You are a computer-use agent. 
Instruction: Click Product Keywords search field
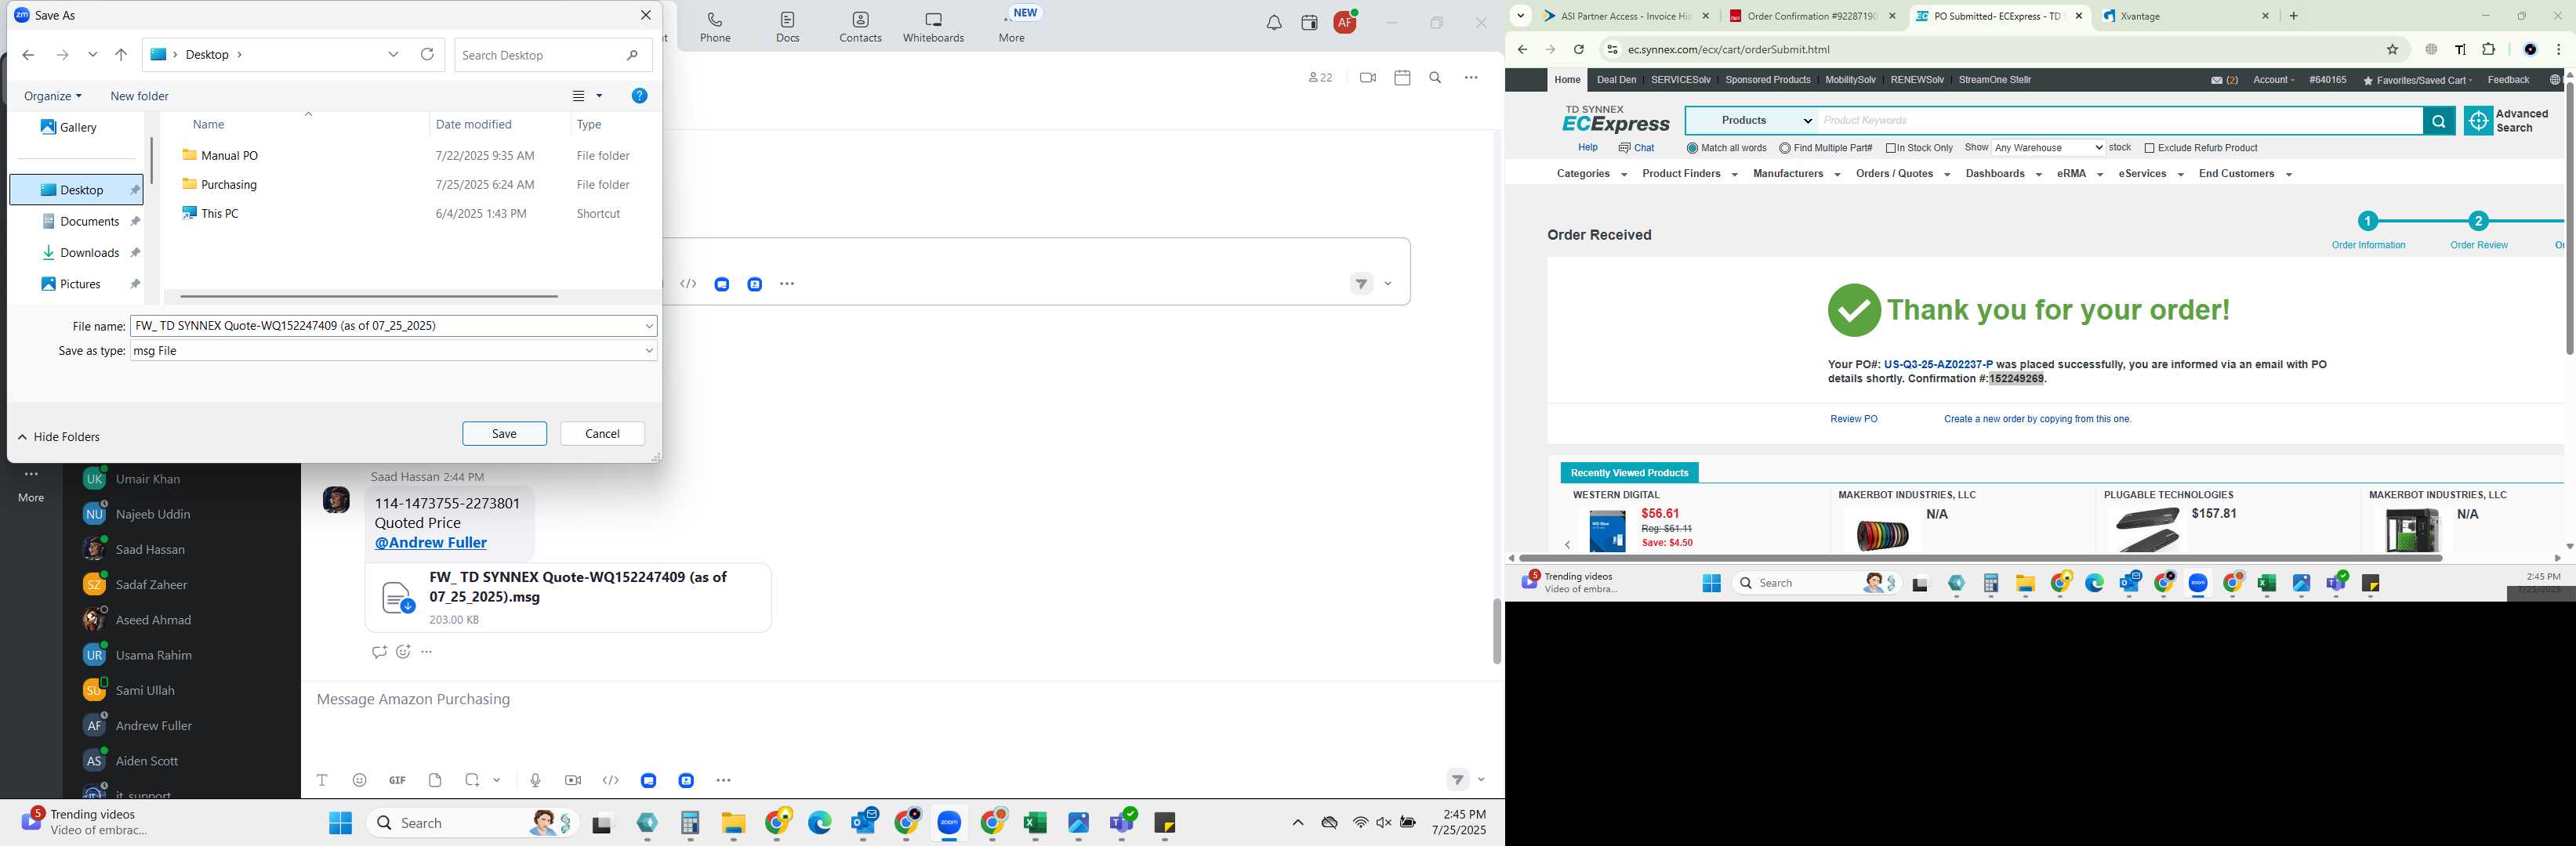pyautogui.click(x=2120, y=121)
